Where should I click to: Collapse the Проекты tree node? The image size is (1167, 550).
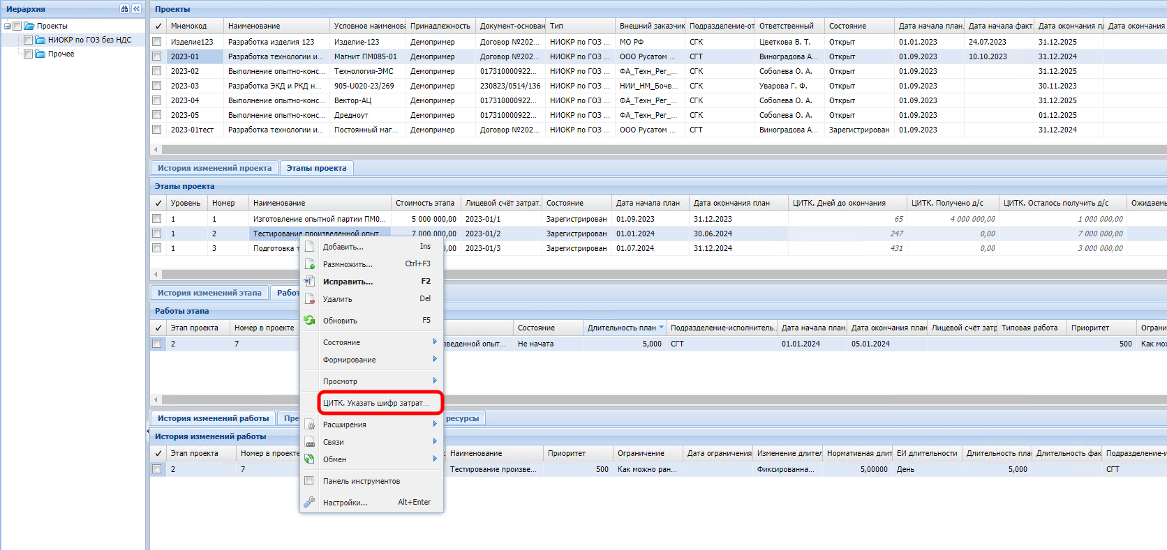tap(7, 26)
